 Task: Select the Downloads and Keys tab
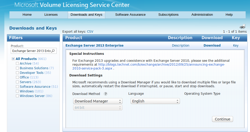point(86,15)
